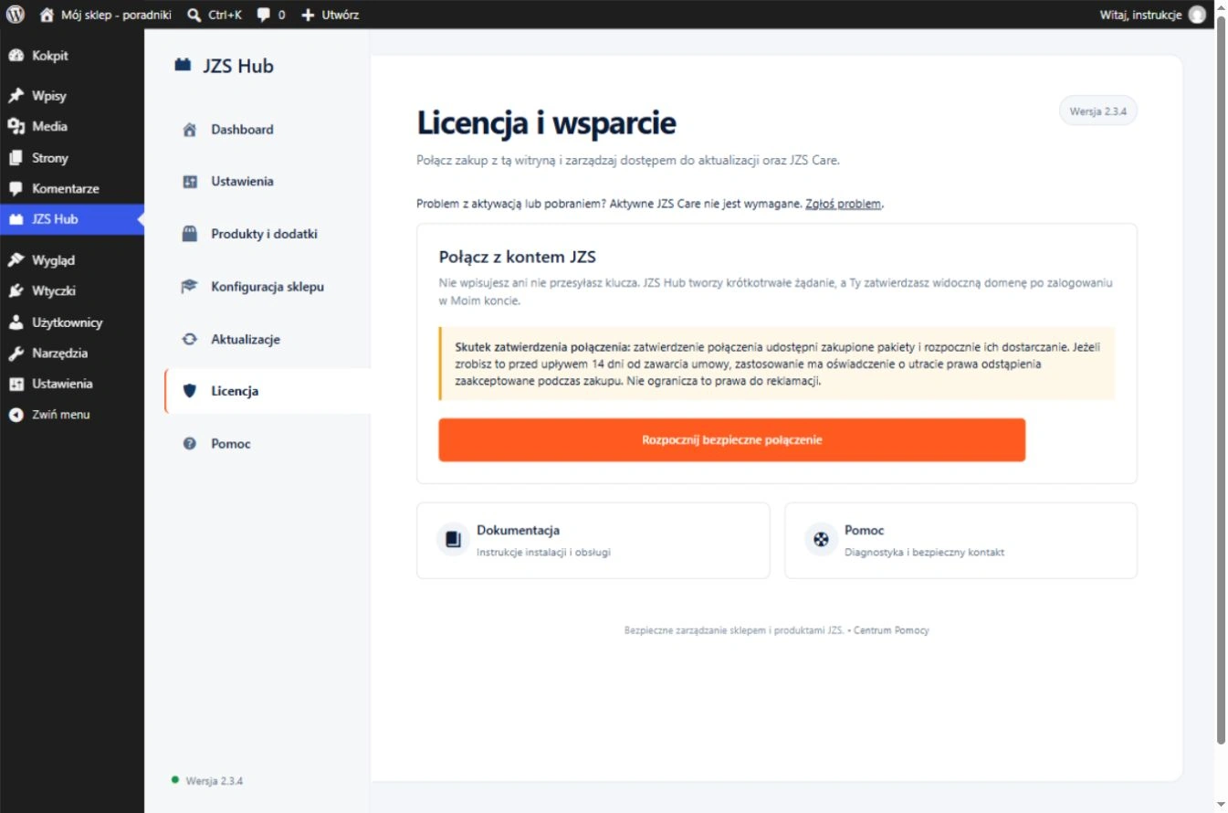This screenshot has height=813, width=1228.
Task: Open Dashboard in JZS Hub navigation
Action: tap(268, 130)
